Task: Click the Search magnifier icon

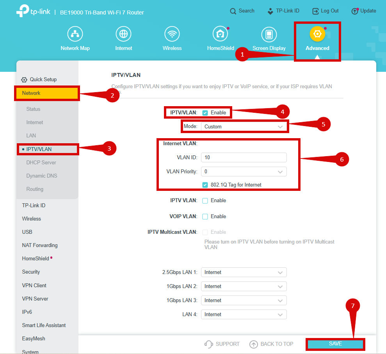Action: (x=233, y=11)
